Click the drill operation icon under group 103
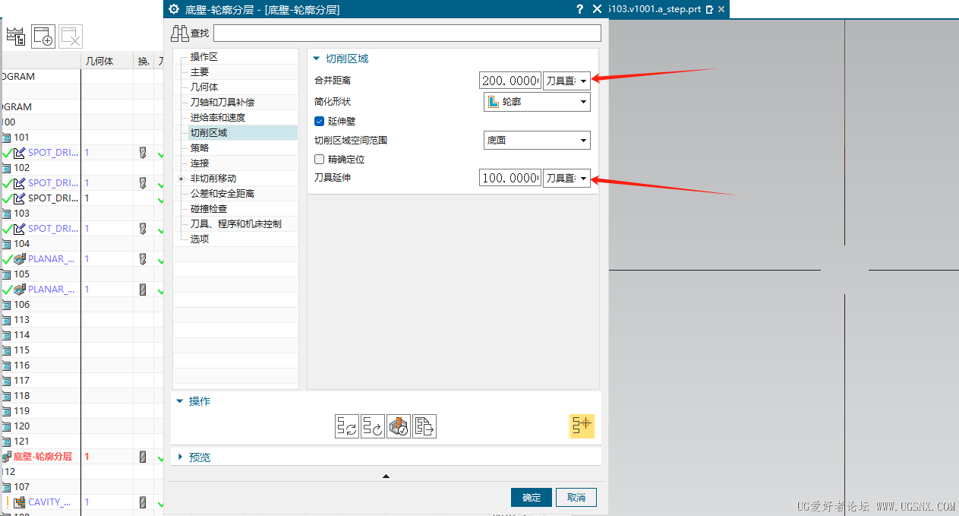Image resolution: width=959 pixels, height=516 pixels. coord(20,229)
